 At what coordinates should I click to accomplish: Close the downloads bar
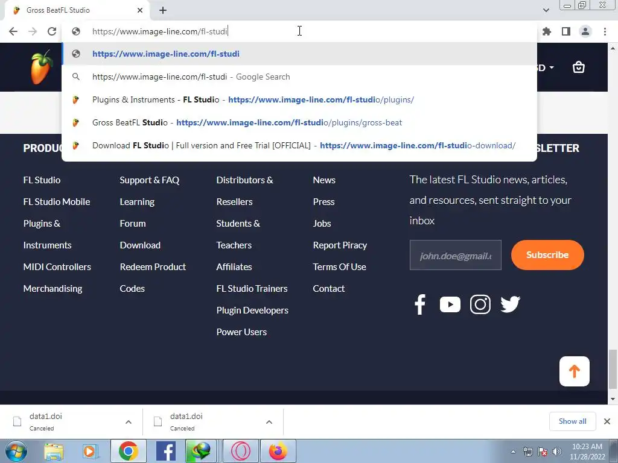tap(607, 421)
